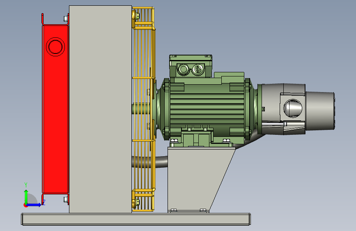
Task: Select the gray pump end cap cylinder
Action: [x=320, y=111]
